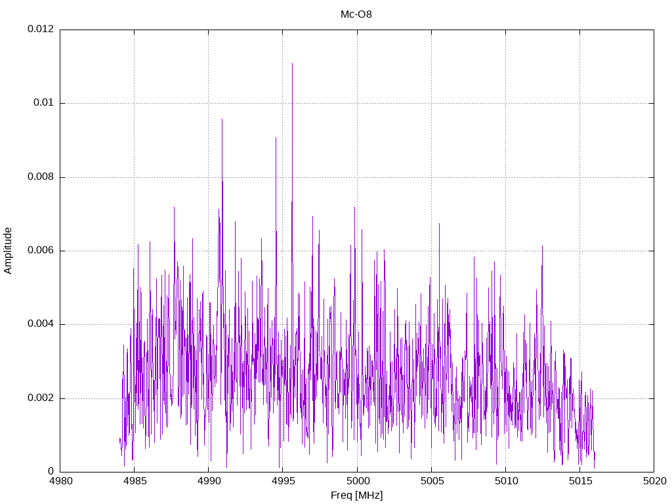Click the Freq [MHz] x-axis label
The height and width of the screenshot is (504, 672).
tap(356, 495)
